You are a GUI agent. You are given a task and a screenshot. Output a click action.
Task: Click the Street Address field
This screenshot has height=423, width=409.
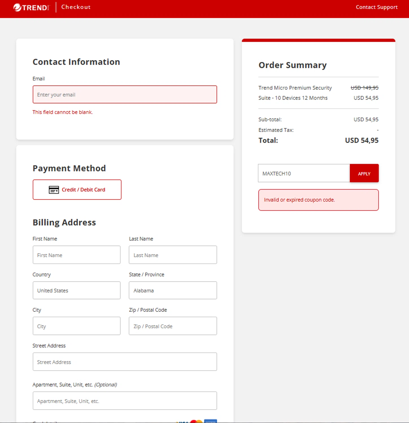pos(125,362)
